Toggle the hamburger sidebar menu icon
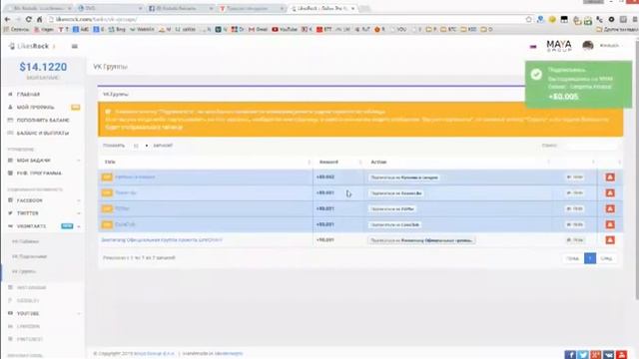 75,47
